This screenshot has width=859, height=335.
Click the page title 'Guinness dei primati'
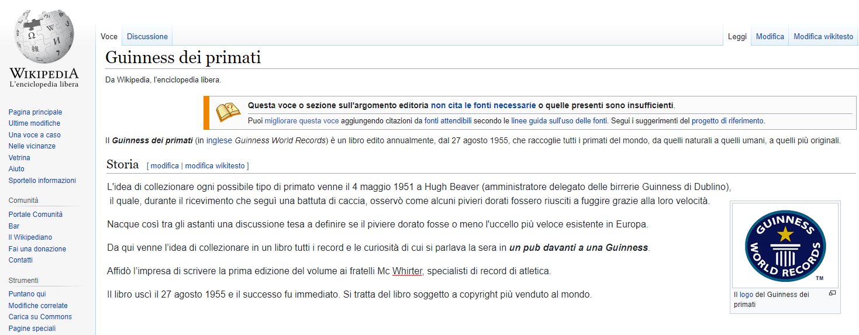coord(183,57)
